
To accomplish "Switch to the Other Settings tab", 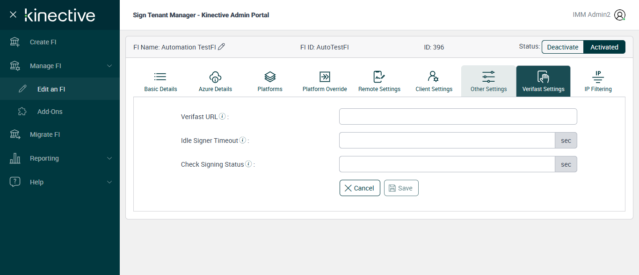I will (x=488, y=81).
